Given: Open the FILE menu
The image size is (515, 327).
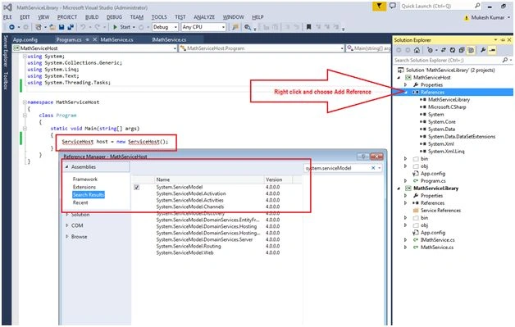Looking at the screenshot, I should 7,17.
